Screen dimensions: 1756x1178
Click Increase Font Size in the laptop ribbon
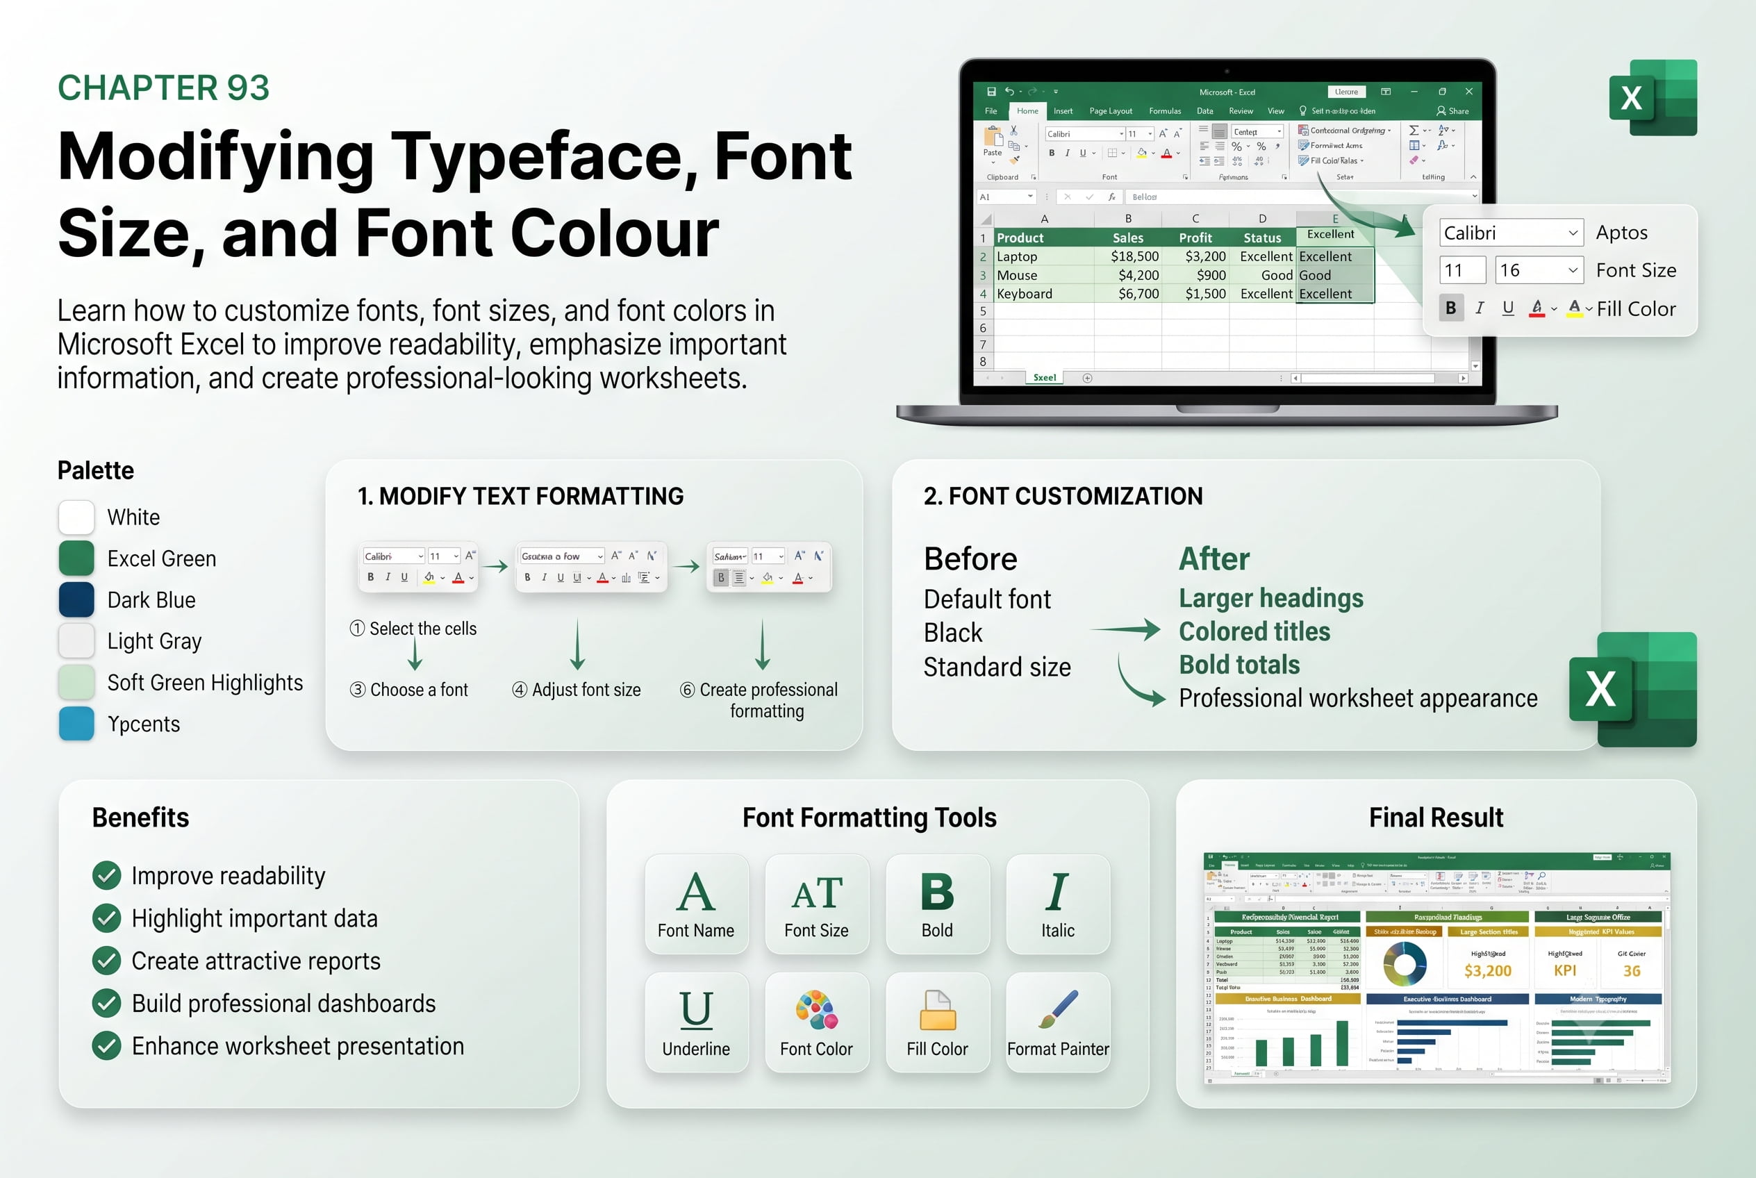1163,134
